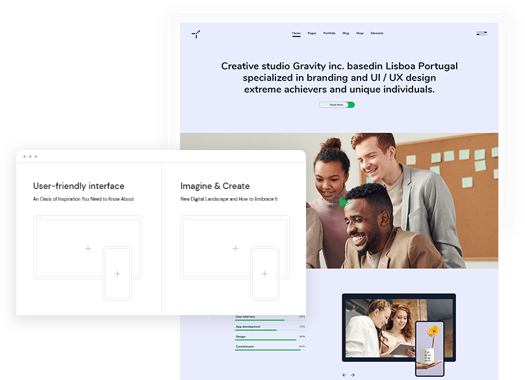Click the plus icon in User-friendly interface phone mockup
This screenshot has width=525, height=380.
[x=117, y=273]
